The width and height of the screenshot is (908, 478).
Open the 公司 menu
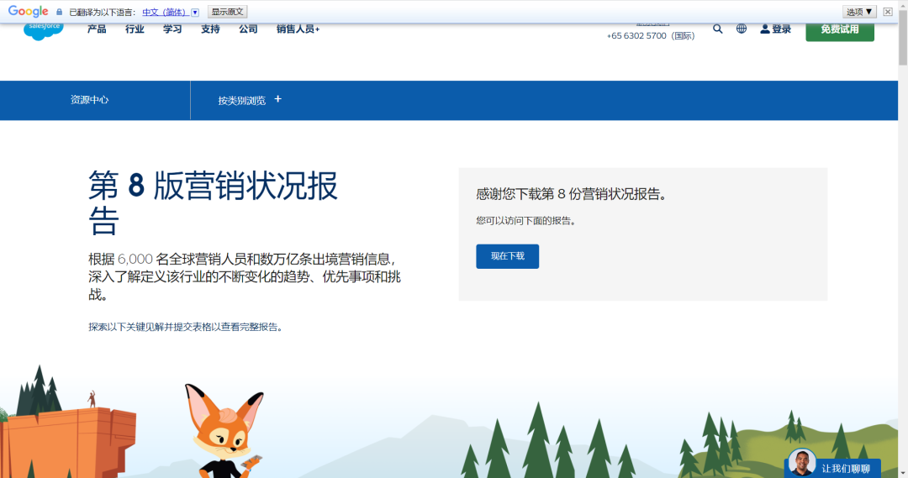click(x=248, y=29)
